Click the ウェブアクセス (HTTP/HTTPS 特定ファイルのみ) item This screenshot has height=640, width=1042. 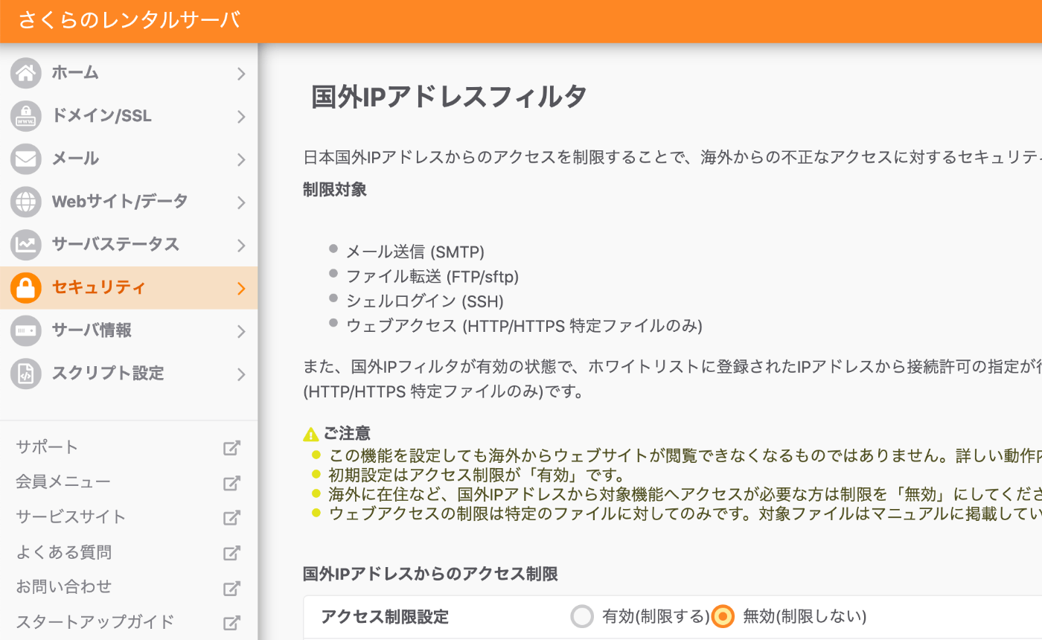point(524,326)
